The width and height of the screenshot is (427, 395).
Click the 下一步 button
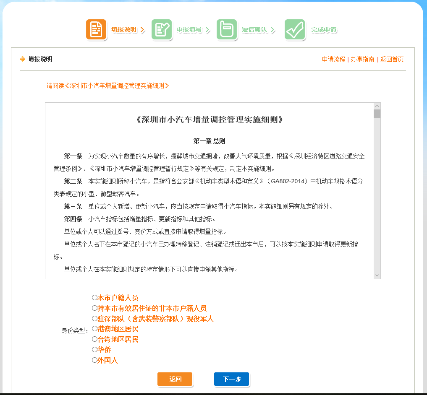click(231, 379)
